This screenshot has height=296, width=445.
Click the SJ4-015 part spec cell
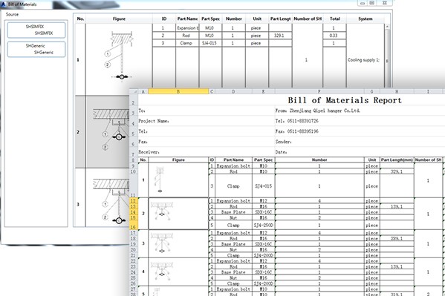[209, 43]
